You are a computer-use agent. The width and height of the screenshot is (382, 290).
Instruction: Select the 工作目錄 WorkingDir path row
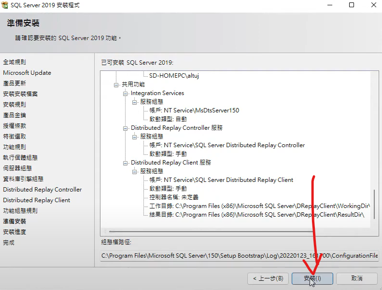pyautogui.click(x=259, y=206)
